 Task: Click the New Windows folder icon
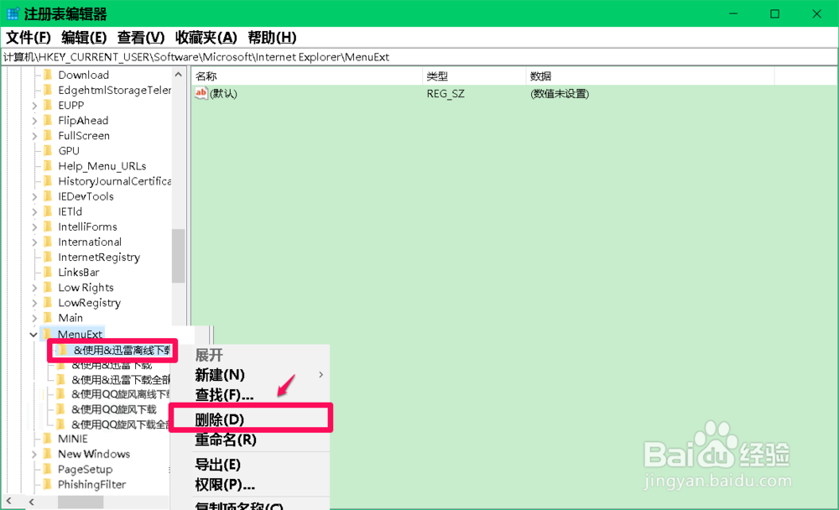tap(48, 454)
